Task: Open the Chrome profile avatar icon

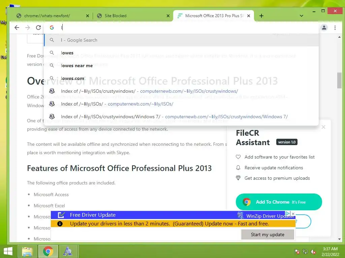Action: click(x=324, y=28)
